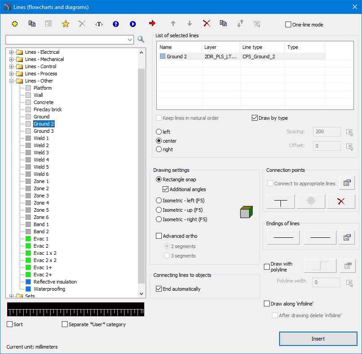Select the Isometric - left radio button

pyautogui.click(x=159, y=201)
